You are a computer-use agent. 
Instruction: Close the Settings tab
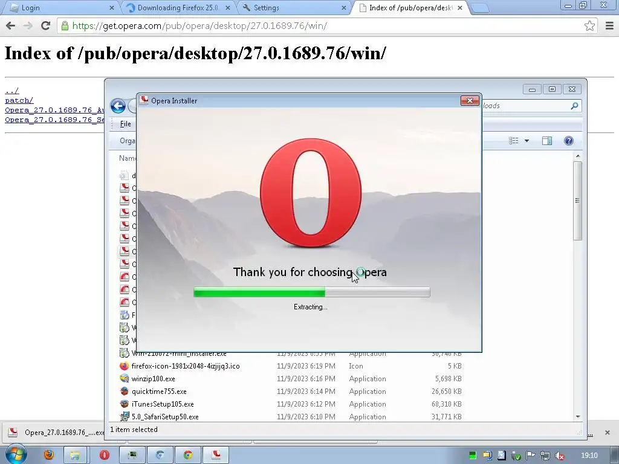point(344,7)
